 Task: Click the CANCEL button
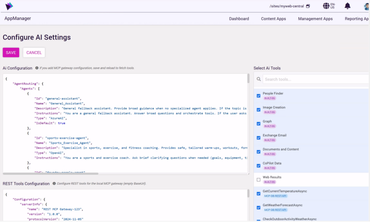click(x=34, y=52)
